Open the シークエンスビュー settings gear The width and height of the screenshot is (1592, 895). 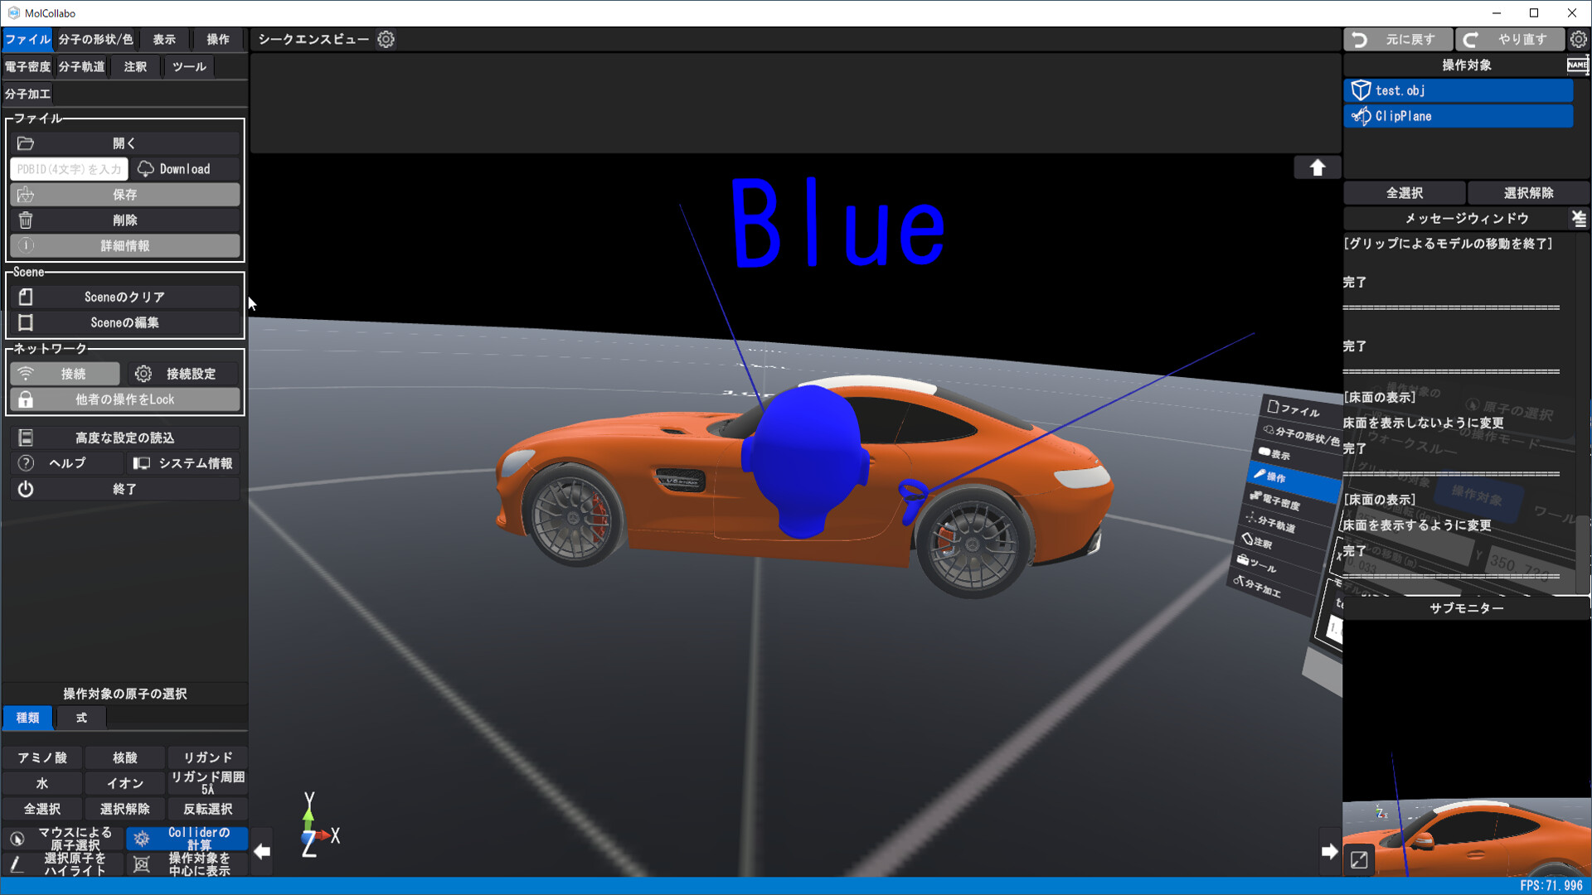[386, 38]
